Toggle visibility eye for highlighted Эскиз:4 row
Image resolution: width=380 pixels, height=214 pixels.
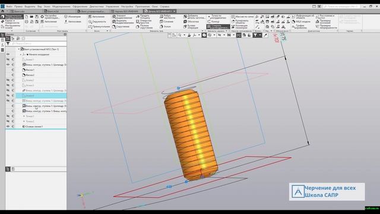pyautogui.click(x=8, y=95)
